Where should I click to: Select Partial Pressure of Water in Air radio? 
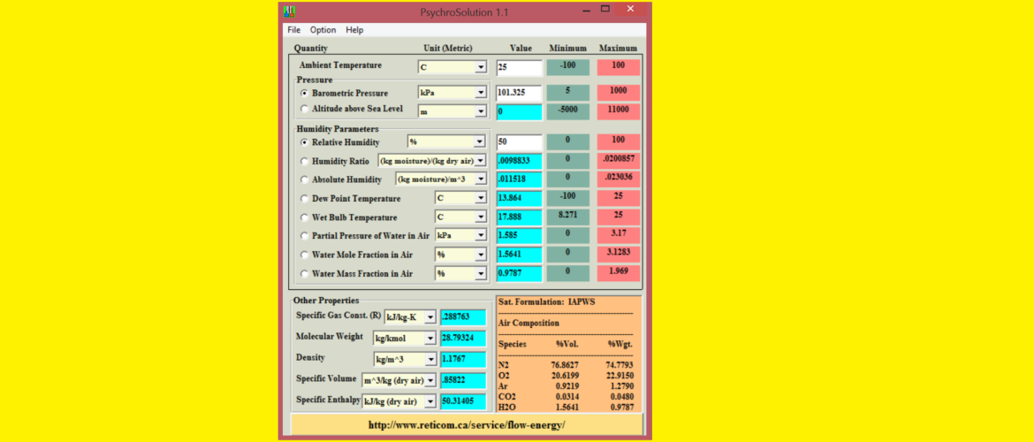(304, 235)
